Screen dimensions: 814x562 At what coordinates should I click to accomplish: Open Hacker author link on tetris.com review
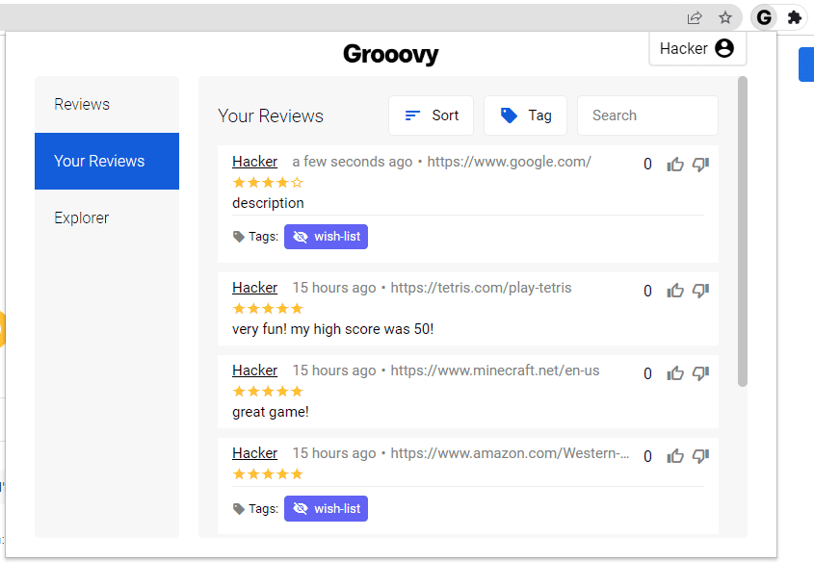click(x=255, y=288)
